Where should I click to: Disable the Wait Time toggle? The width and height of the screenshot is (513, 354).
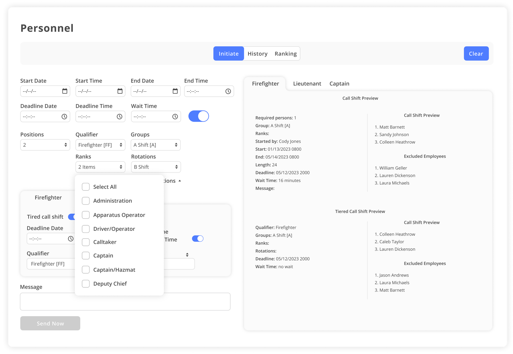click(199, 116)
